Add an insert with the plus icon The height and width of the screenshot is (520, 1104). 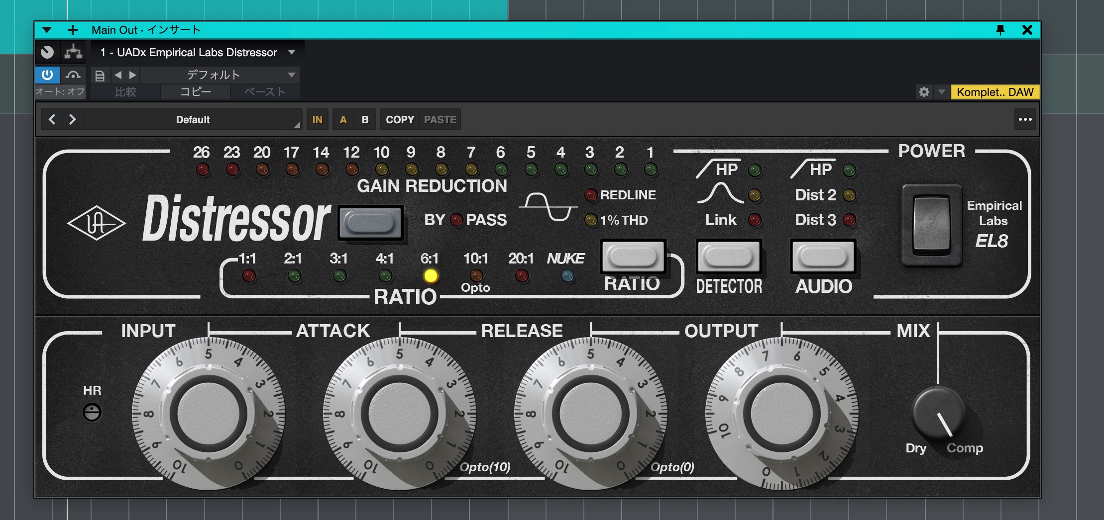click(73, 30)
